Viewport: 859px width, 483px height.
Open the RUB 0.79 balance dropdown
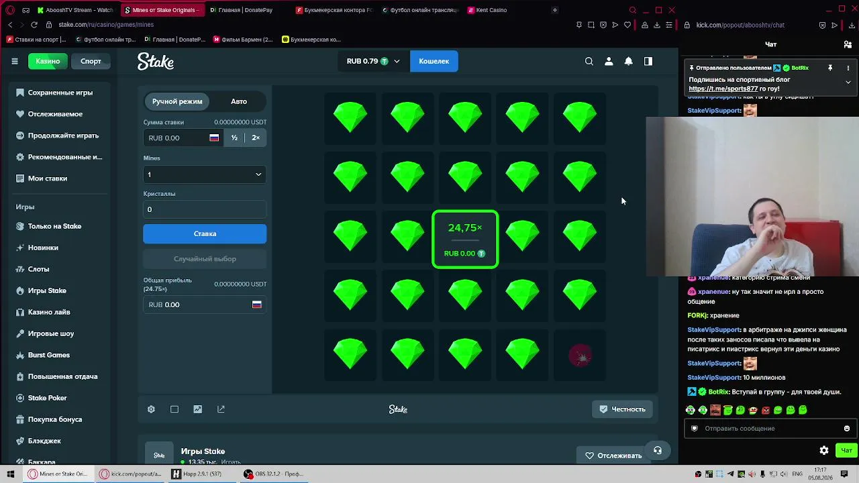tap(373, 61)
